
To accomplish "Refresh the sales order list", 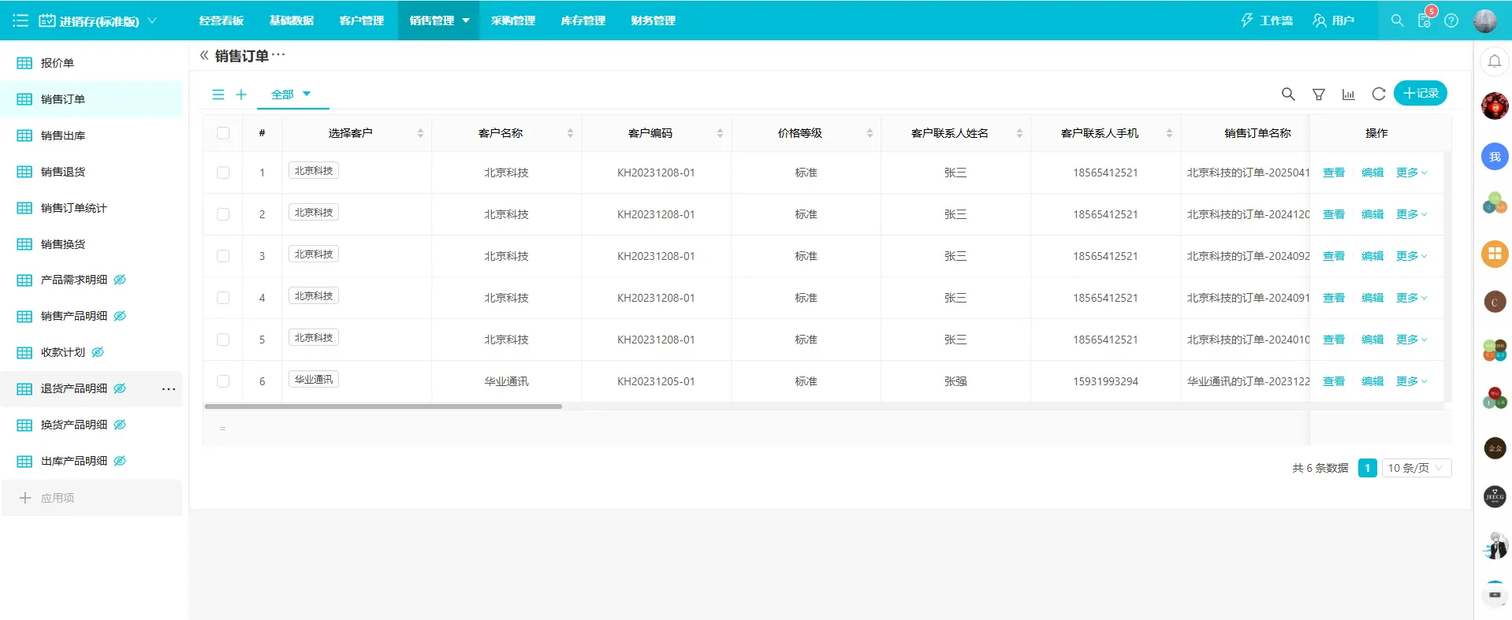I will [1378, 94].
